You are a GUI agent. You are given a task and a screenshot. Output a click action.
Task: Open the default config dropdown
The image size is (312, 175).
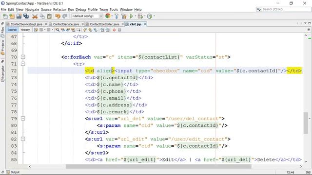click(x=88, y=16)
